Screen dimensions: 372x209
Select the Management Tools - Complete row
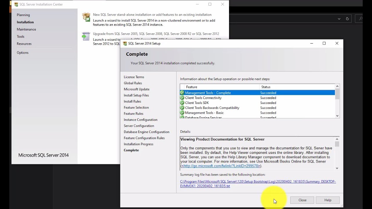coord(257,93)
